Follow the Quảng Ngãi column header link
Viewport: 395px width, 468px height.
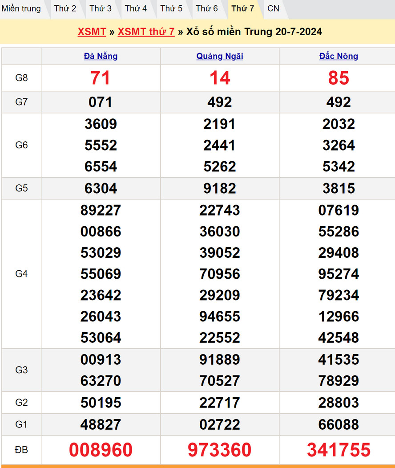[220, 56]
